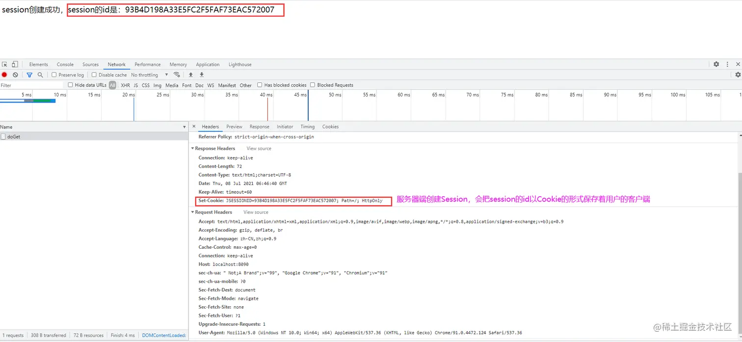Activate the inspect element picker icon

pos(4,64)
